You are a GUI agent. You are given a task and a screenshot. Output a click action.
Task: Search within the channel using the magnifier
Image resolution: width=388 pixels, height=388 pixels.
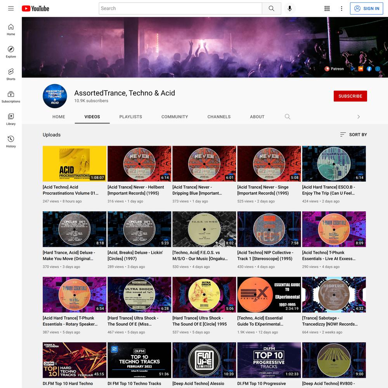287,116
